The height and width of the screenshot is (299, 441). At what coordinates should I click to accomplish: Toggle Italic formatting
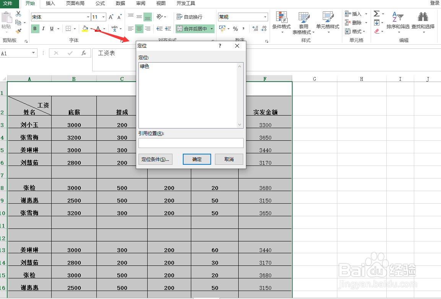click(43, 29)
